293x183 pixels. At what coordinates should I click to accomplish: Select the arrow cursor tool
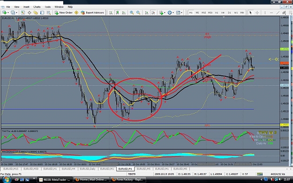(x=251, y=13)
